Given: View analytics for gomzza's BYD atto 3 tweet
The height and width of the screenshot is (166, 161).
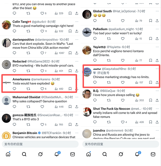Looking at the screenshot, I should 59,125.
